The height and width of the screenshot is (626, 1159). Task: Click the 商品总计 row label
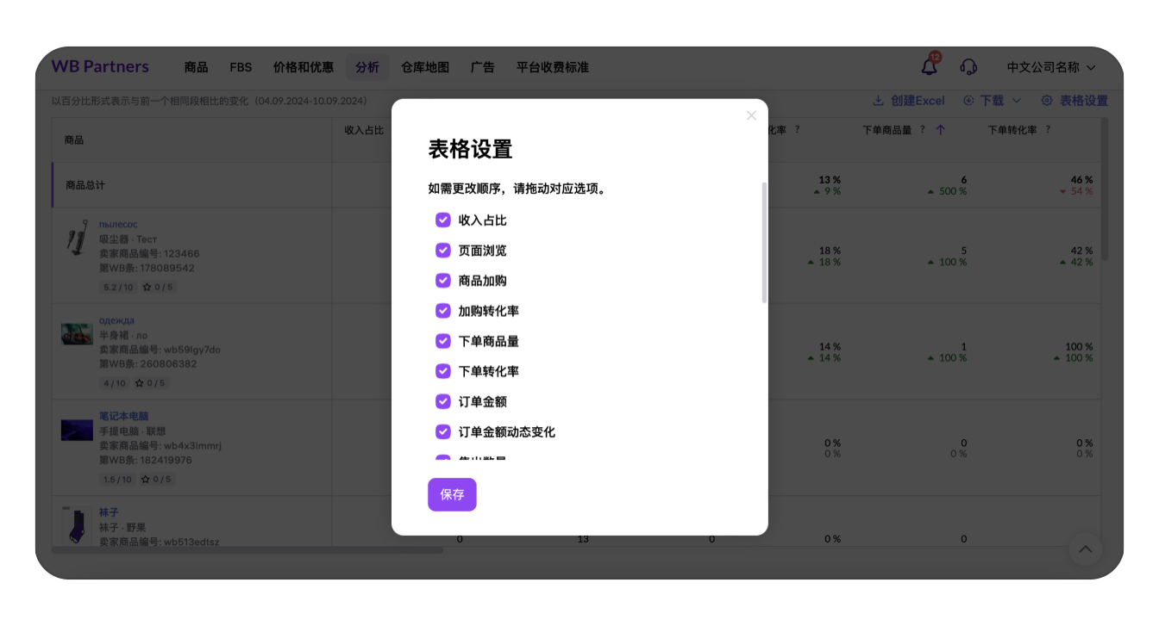(85, 185)
